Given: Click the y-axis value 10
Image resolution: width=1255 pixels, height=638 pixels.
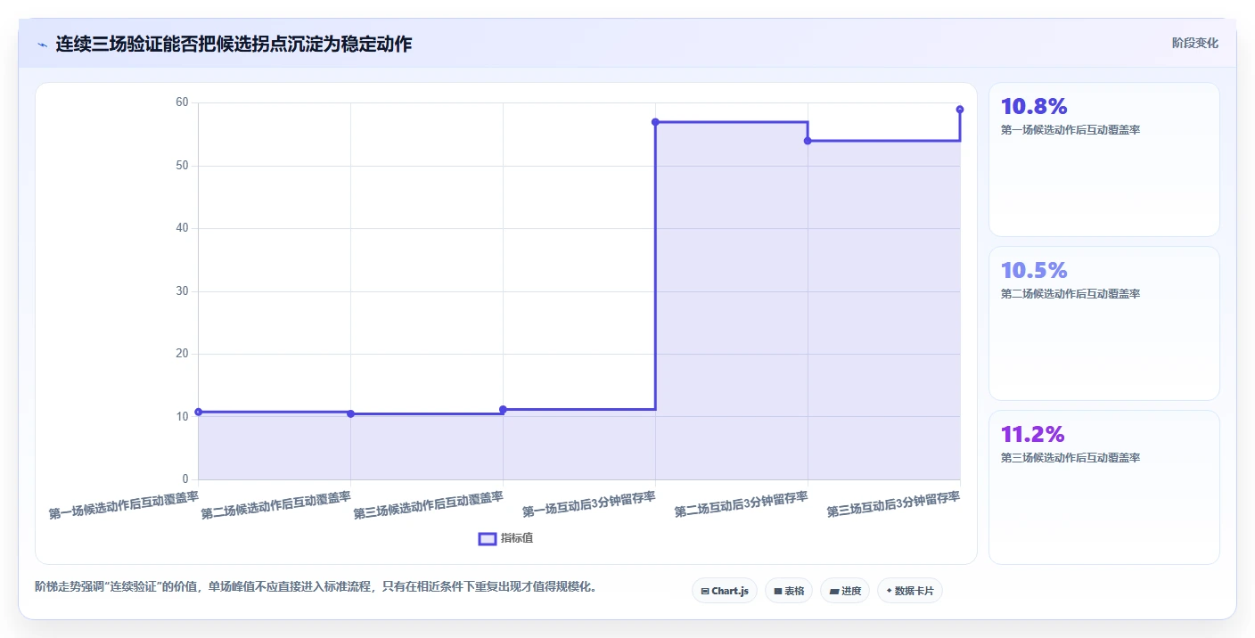Looking at the screenshot, I should coord(182,416).
